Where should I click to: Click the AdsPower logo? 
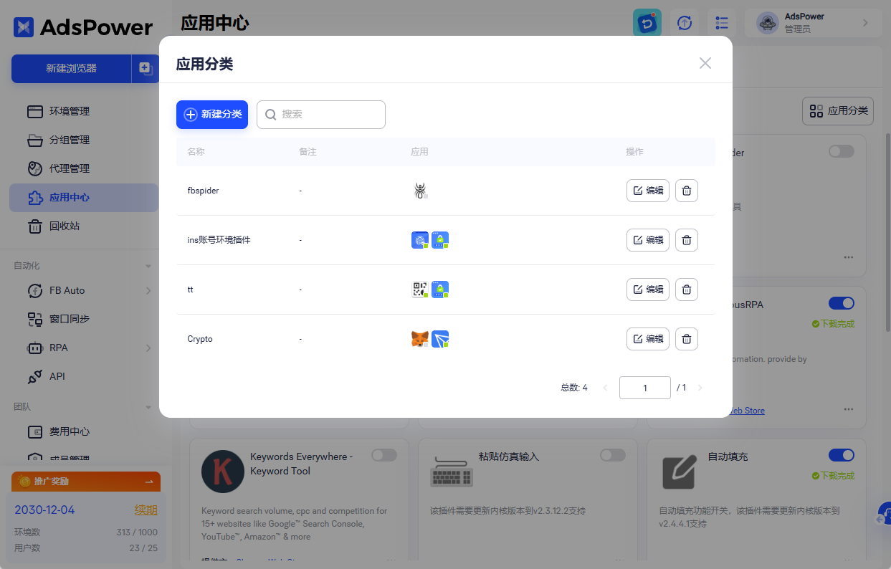82,27
